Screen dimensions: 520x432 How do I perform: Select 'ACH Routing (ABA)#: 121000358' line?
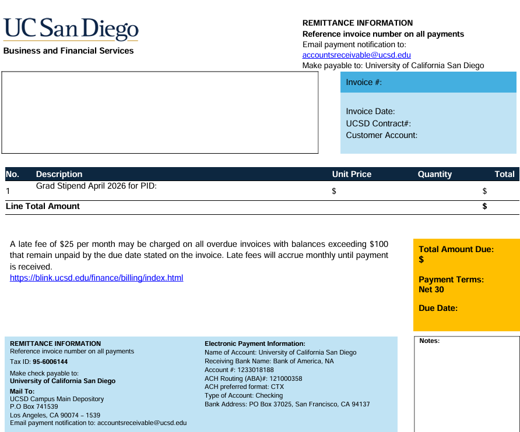click(254, 378)
